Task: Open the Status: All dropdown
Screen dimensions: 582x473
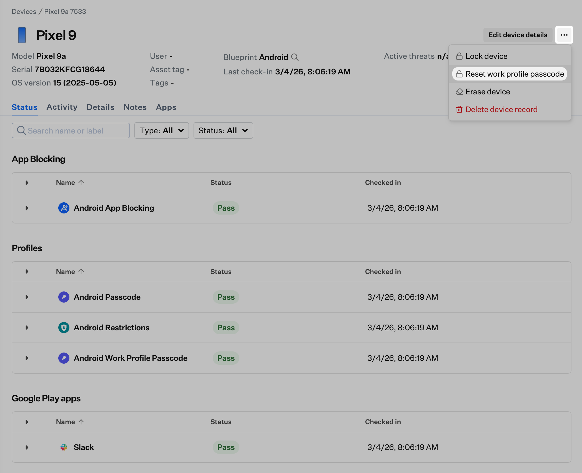Action: click(x=223, y=130)
